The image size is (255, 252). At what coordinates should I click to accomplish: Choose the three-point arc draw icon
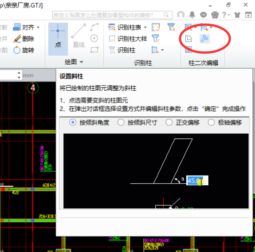(x=94, y=27)
